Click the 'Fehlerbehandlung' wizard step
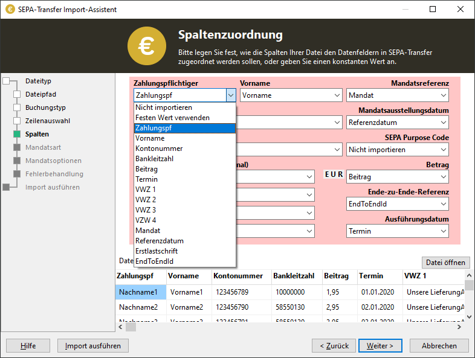 (54, 174)
